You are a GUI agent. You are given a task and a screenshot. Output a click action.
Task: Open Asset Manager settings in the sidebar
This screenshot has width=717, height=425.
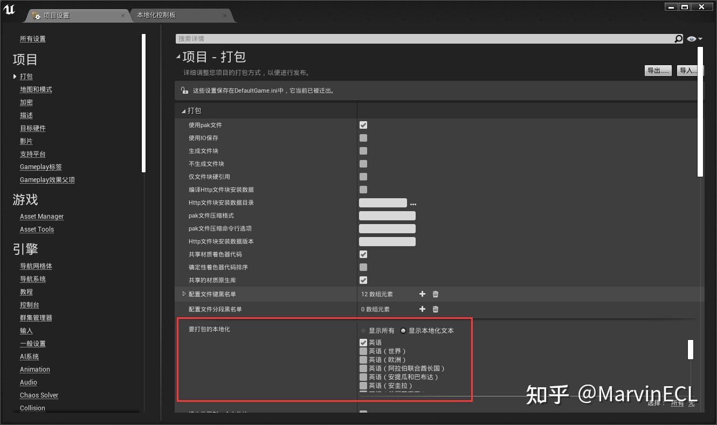42,216
